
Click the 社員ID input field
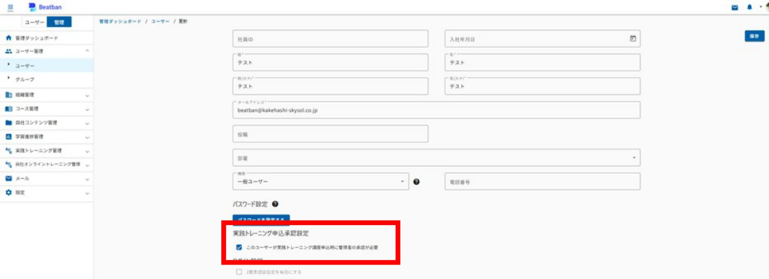click(x=330, y=39)
